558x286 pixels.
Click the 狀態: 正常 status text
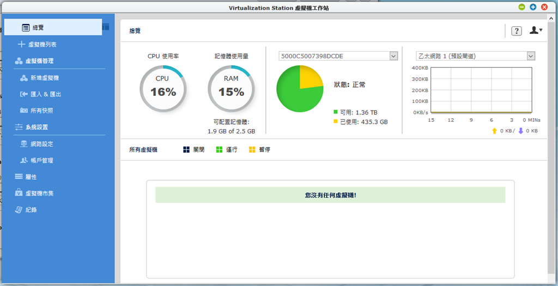tap(349, 84)
